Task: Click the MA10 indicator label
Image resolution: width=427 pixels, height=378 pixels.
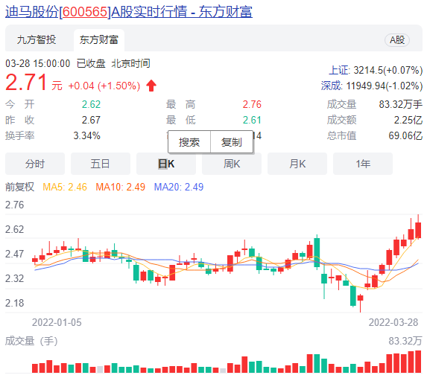Action: click(121, 187)
